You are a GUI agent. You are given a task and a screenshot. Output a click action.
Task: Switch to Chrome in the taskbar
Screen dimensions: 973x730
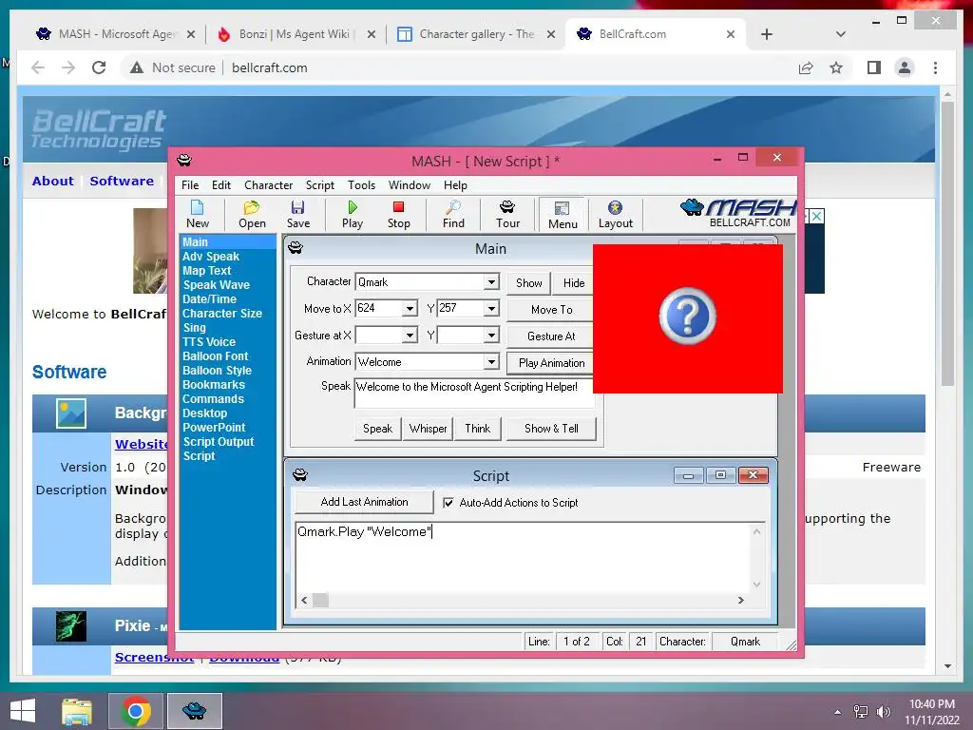click(x=136, y=711)
